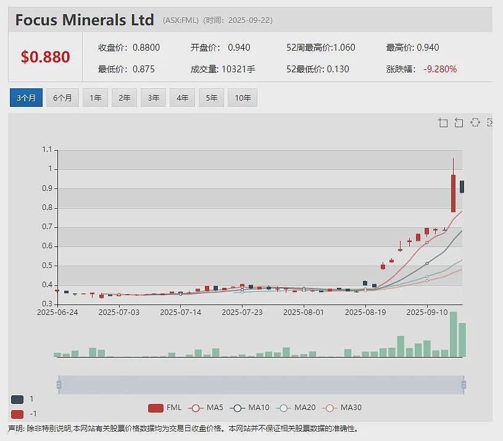Viewport: 503px width, 441px height.
Task: Switch to the 6个月 time range
Action: (62, 98)
